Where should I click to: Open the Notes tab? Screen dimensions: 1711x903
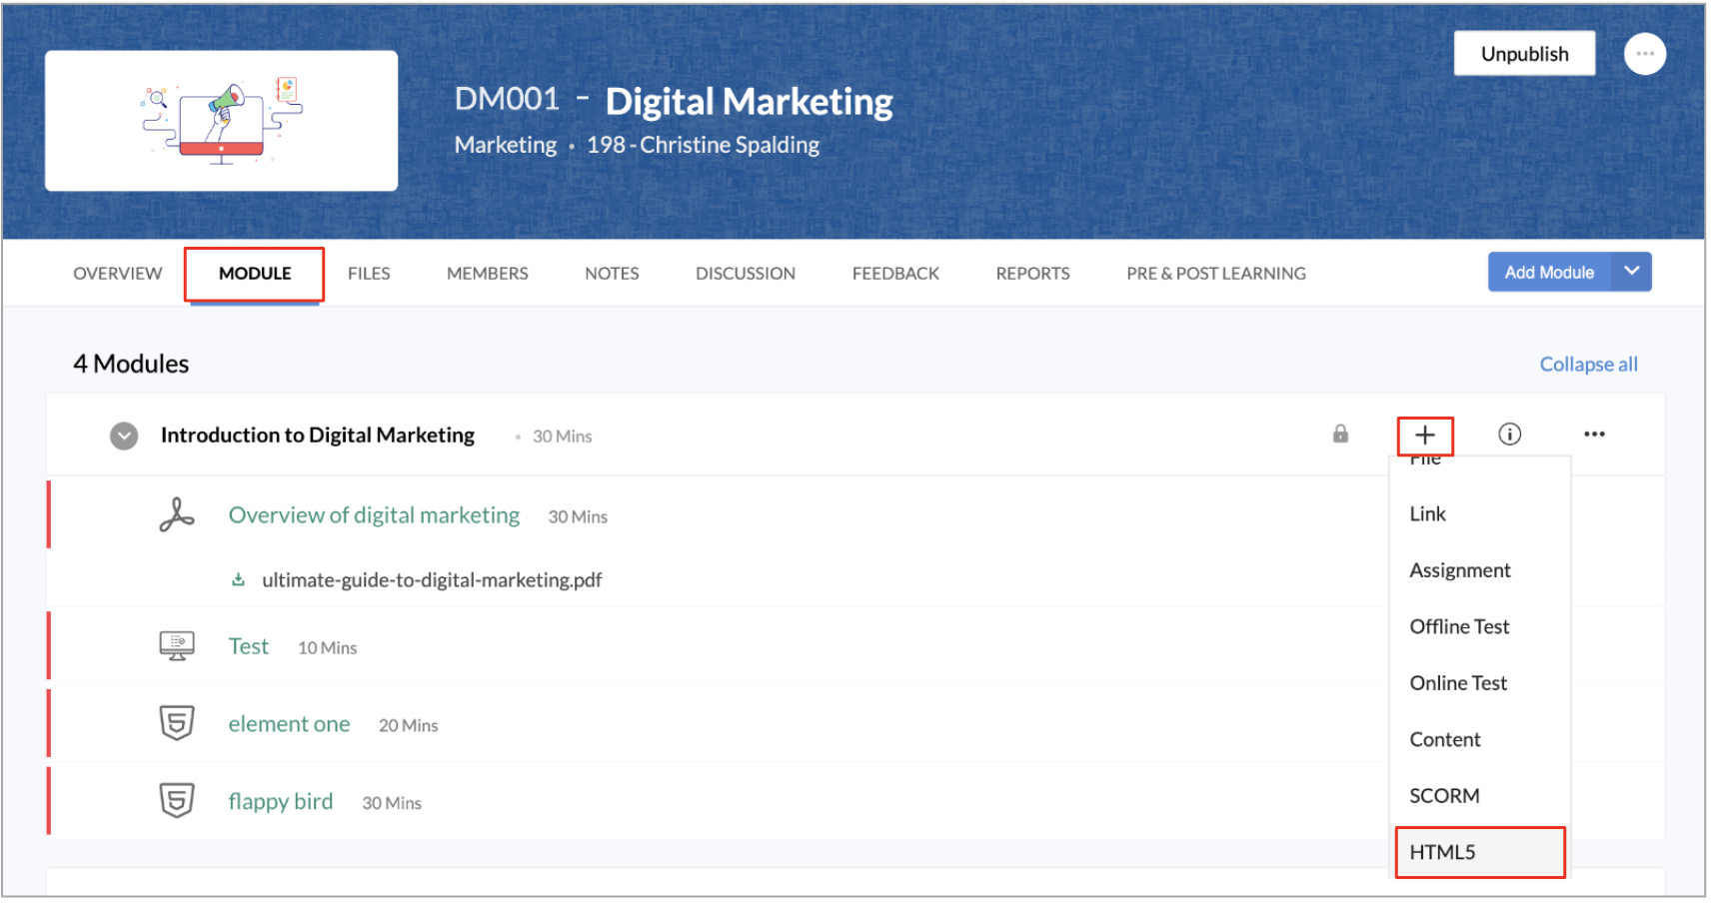click(x=612, y=274)
